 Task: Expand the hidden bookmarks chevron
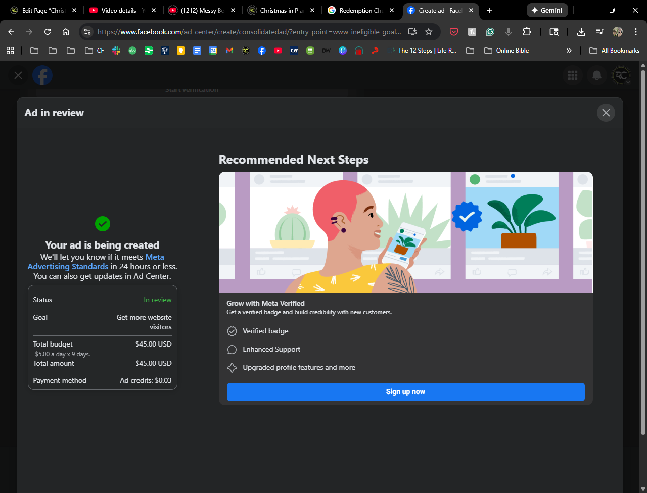click(x=569, y=51)
